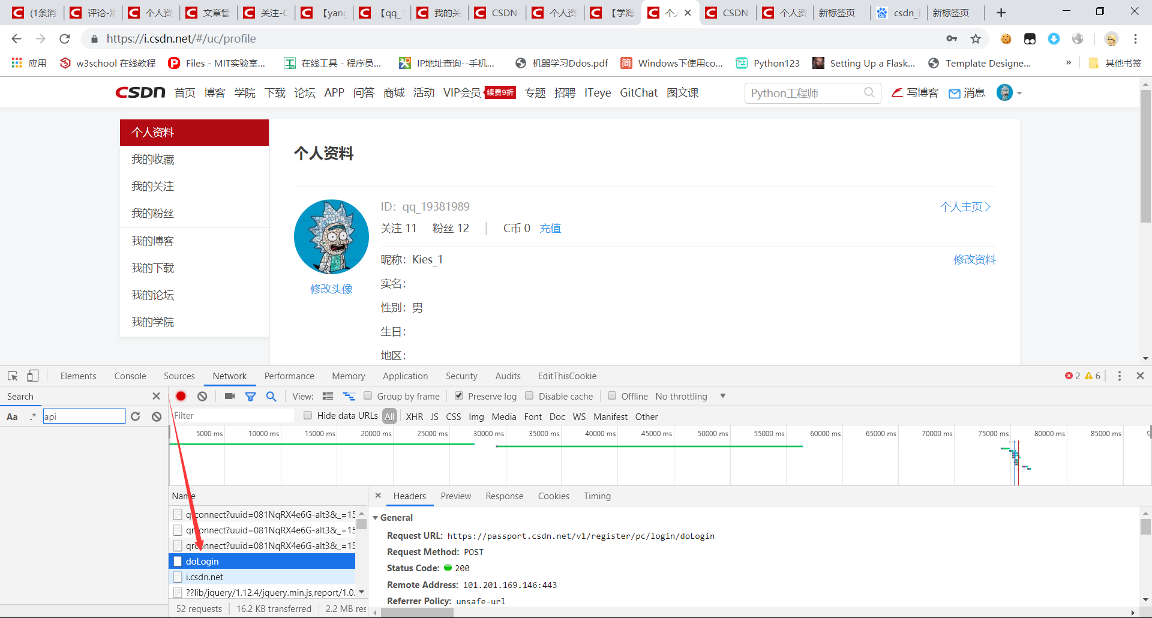The image size is (1152, 618).
Task: Stop network recording via the red record icon
Action: (181, 396)
